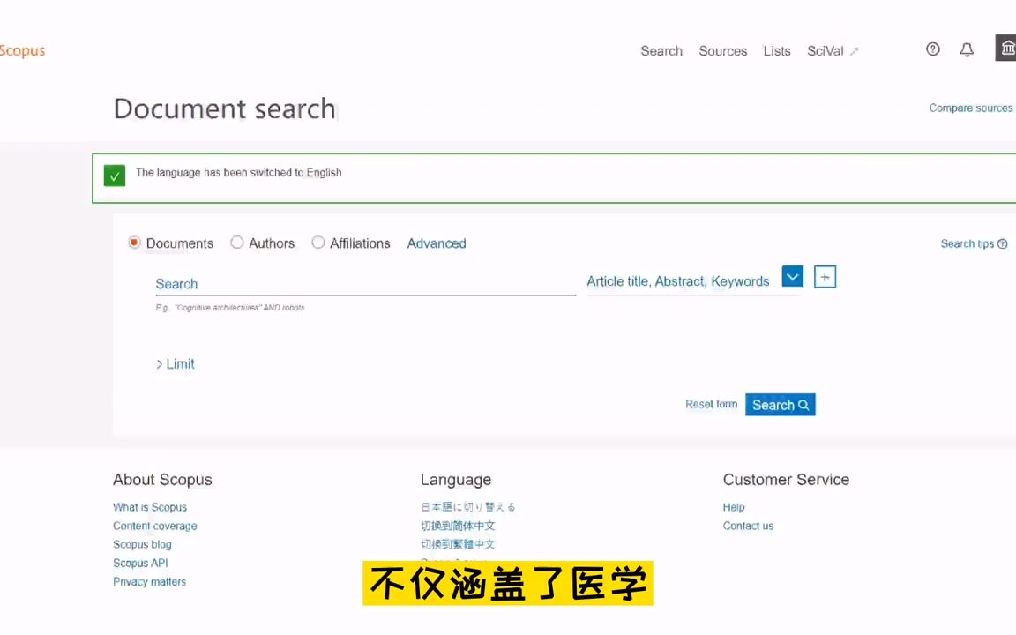
Task: Add a search field with the plus icon
Action: pos(825,277)
